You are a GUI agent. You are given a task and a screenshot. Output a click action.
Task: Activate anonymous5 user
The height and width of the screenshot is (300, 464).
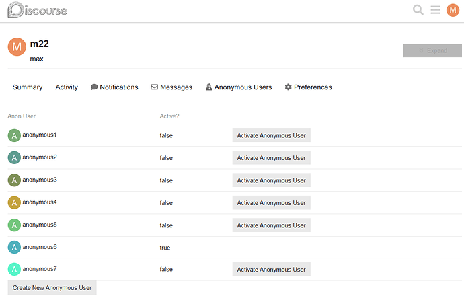click(x=272, y=225)
